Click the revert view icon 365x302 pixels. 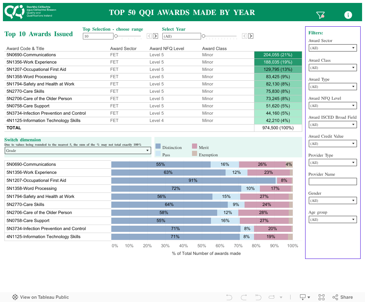tap(258, 297)
